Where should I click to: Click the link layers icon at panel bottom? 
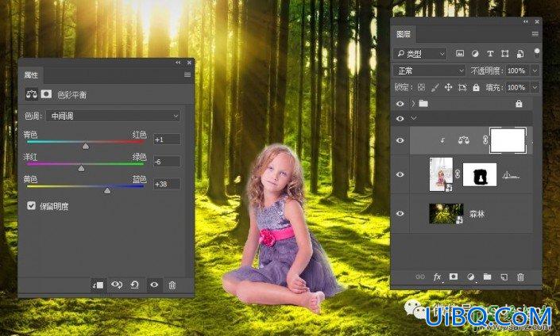click(x=420, y=277)
